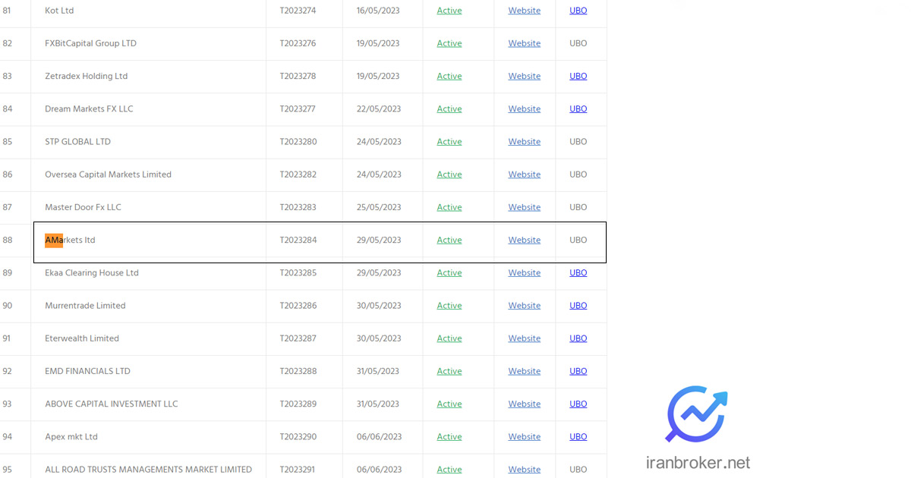The width and height of the screenshot is (911, 478).
Task: Select company name Ekaa Clearing House Ltd
Action: pyautogui.click(x=92, y=272)
